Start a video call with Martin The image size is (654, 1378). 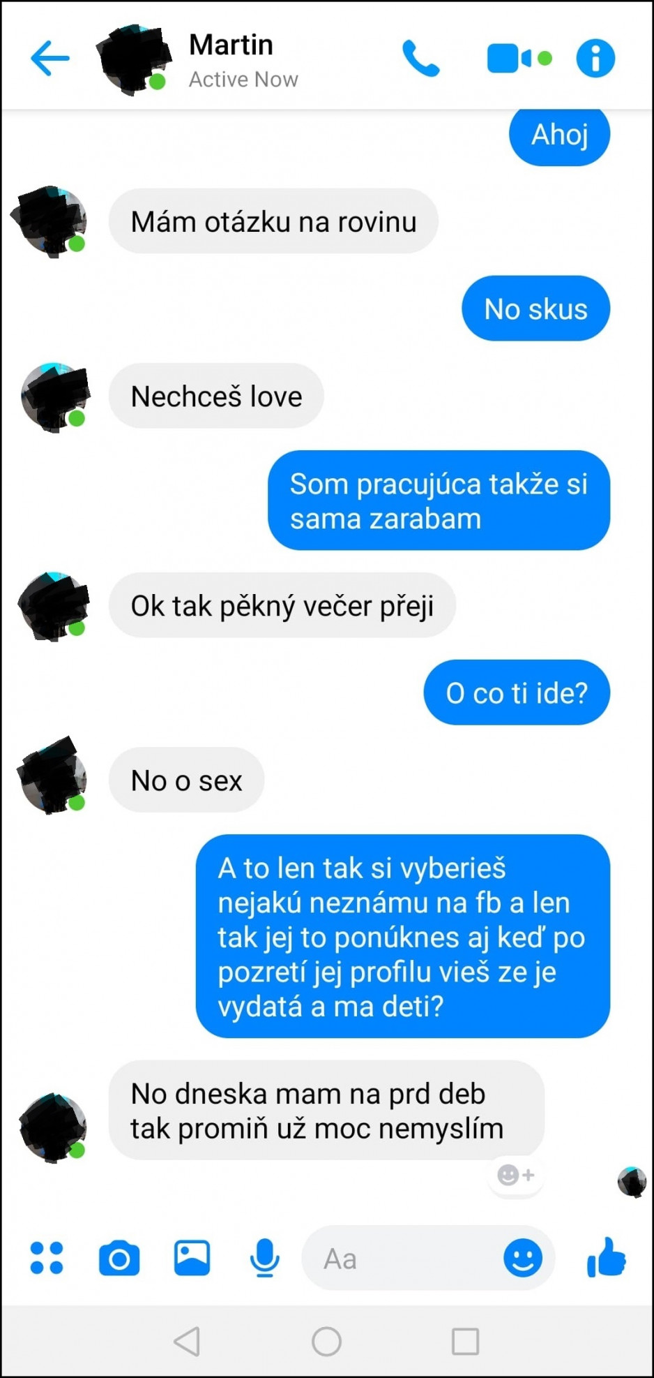point(519,58)
